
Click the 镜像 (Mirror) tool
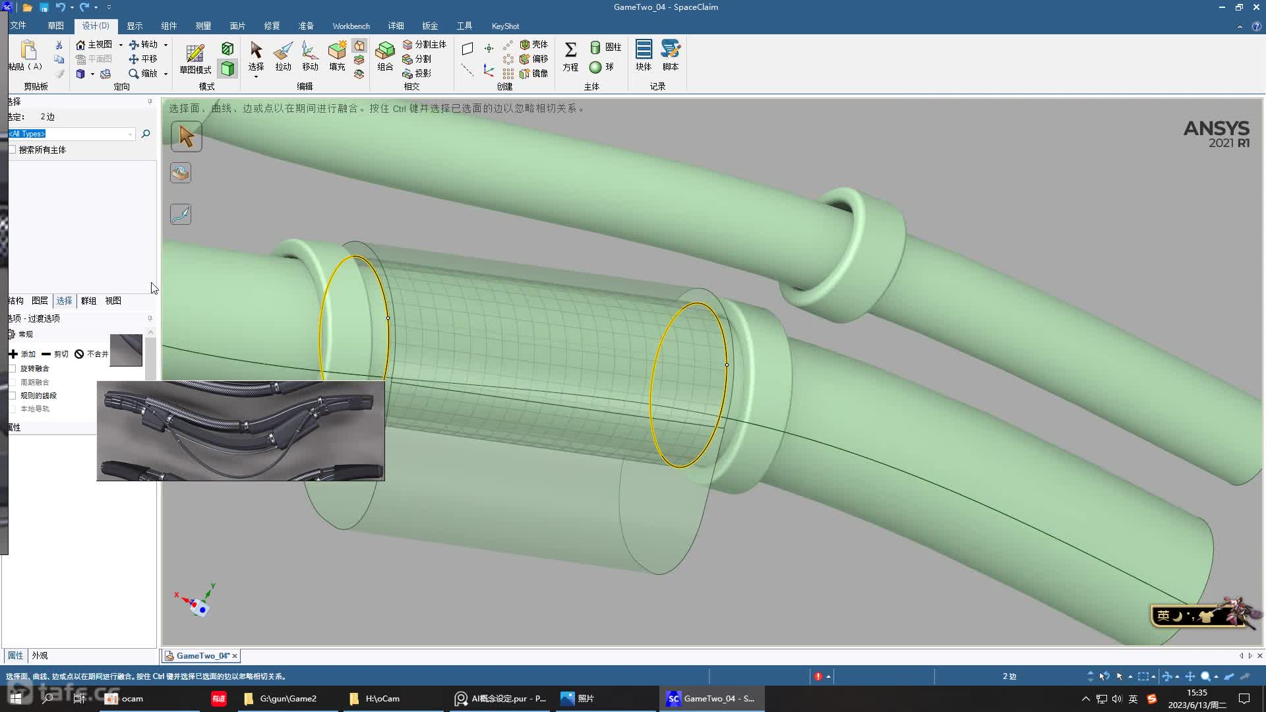pos(534,73)
